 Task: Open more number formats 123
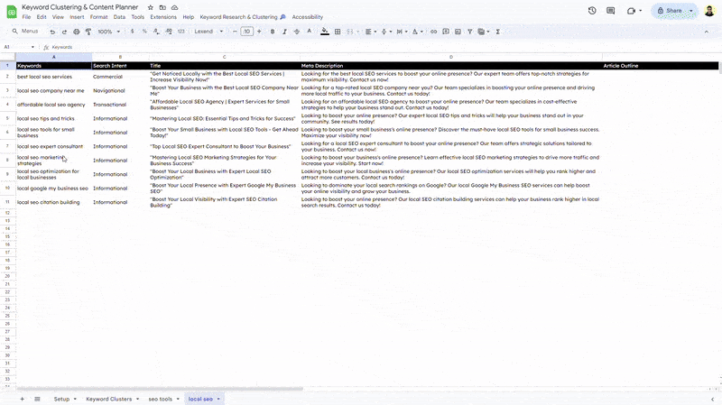click(x=181, y=32)
